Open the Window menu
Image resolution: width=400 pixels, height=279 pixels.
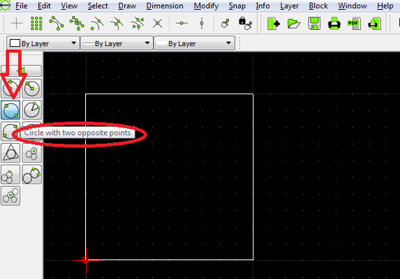tap(353, 6)
